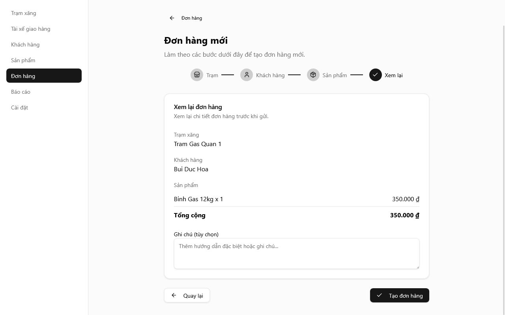Viewport: 505px width, 315px height.
Task: Go to Khách hàng in the sidebar
Action: pyautogui.click(x=25, y=44)
